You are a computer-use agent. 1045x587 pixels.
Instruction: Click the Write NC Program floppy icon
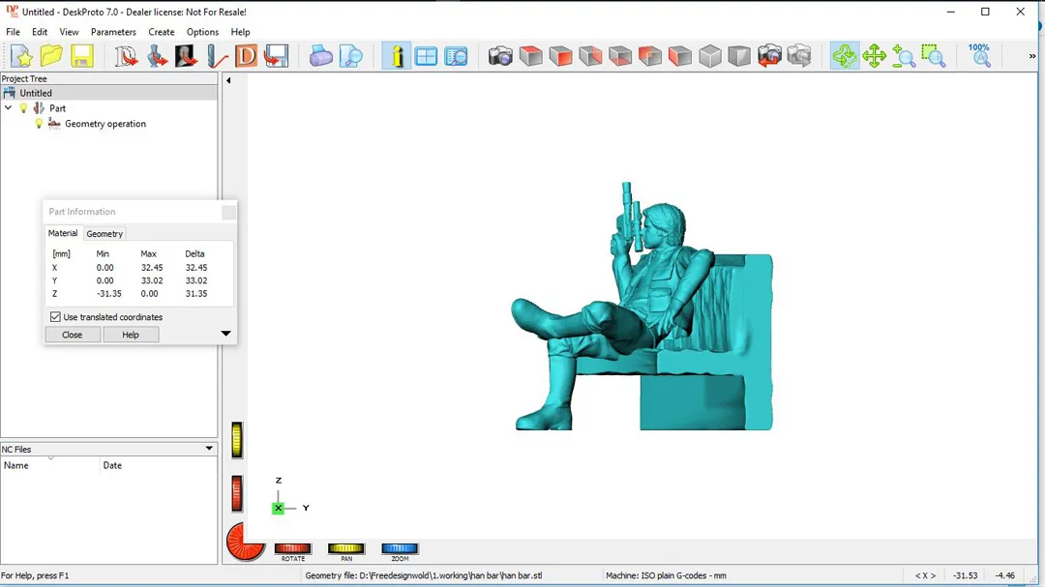click(x=276, y=56)
